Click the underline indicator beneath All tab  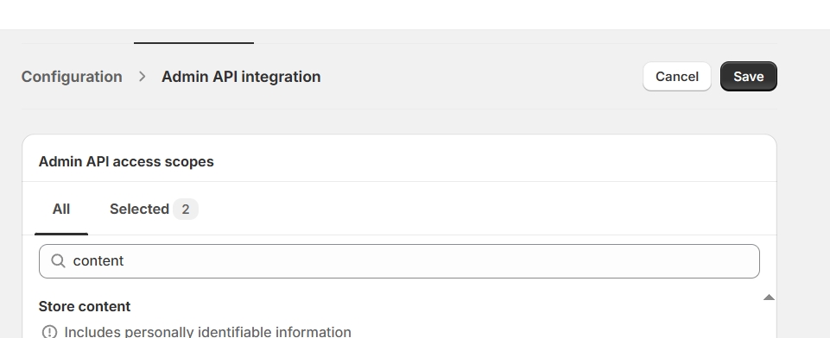[x=60, y=234]
